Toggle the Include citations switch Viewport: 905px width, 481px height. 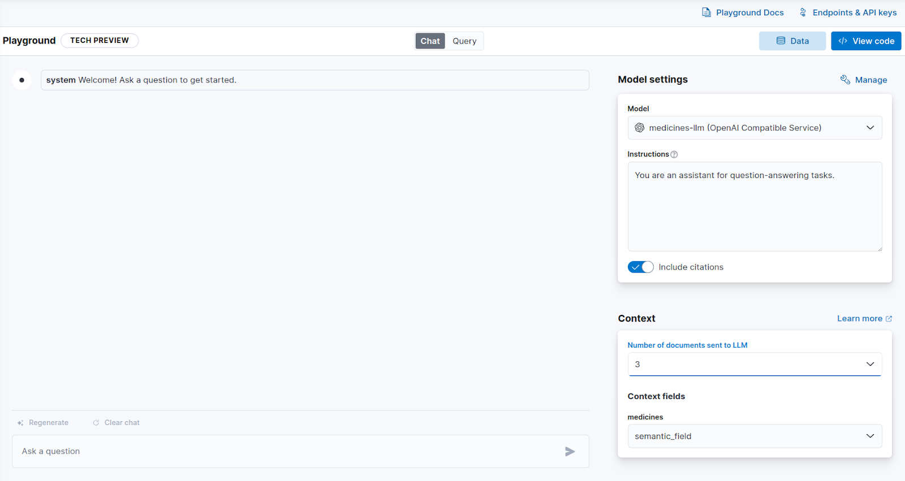(640, 267)
